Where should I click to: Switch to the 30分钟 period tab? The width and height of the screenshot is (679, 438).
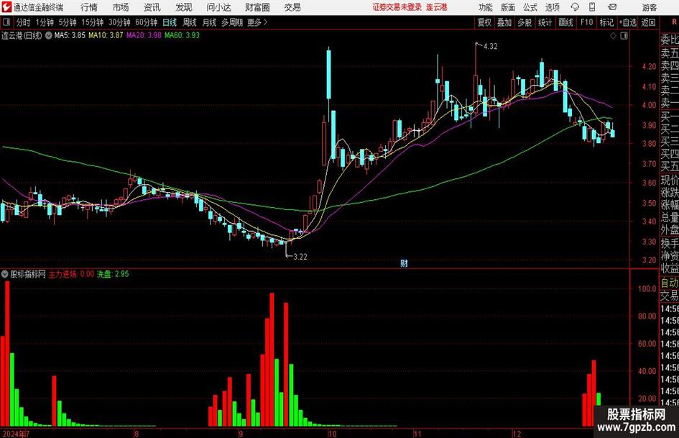pos(119,22)
